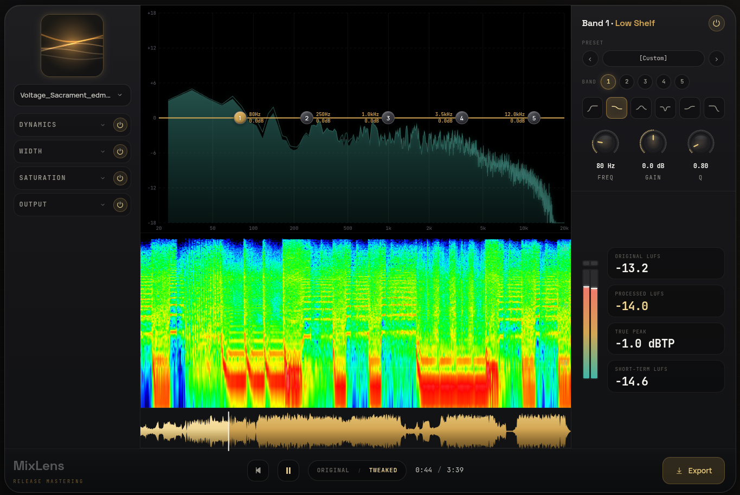Go to previous preset arrow
This screenshot has width=740, height=495.
[x=590, y=59]
